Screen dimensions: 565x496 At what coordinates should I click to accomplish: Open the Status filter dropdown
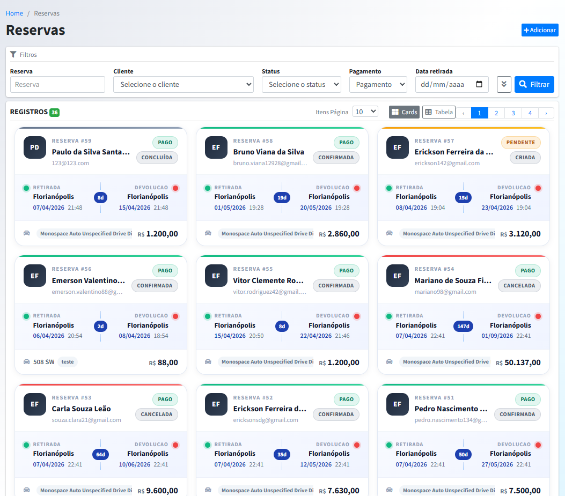point(301,84)
